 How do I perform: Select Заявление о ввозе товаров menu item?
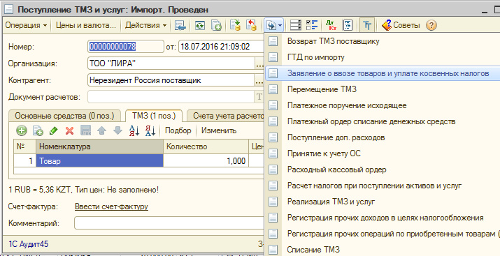pos(383,73)
